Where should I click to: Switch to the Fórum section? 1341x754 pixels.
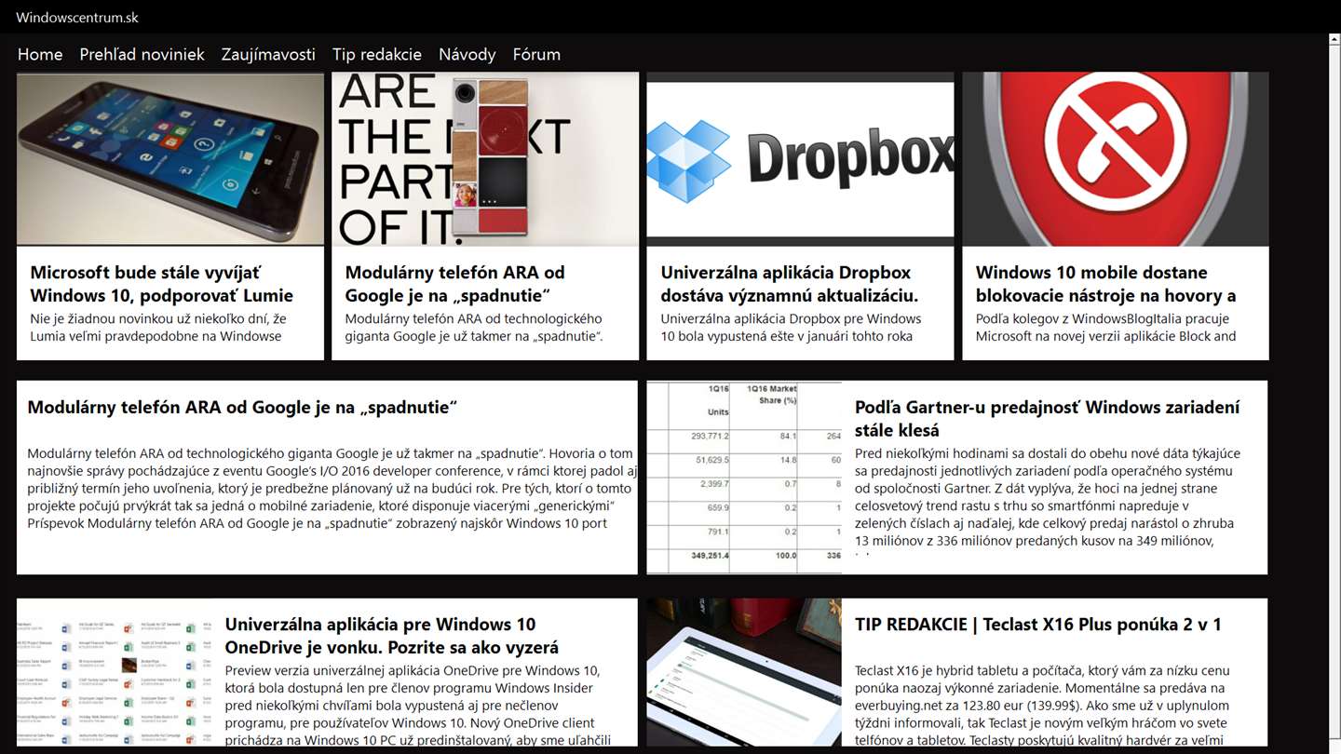(x=536, y=54)
